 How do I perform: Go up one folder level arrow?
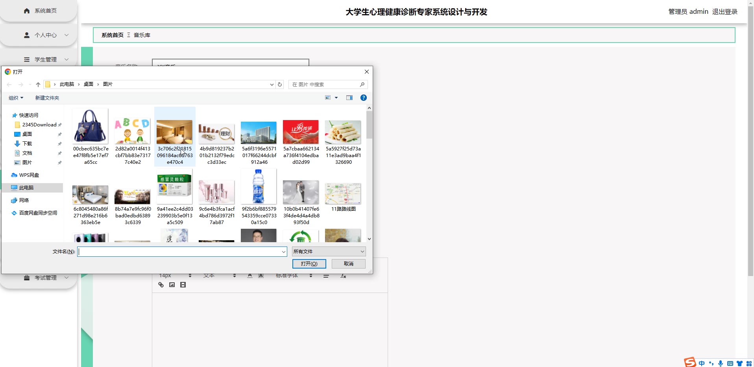pos(38,84)
